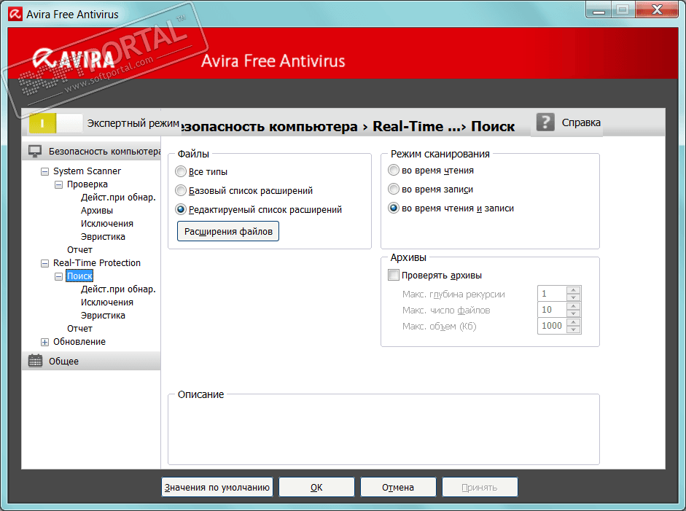Increase Макс. число файлов value
686x511 pixels.
(x=573, y=306)
